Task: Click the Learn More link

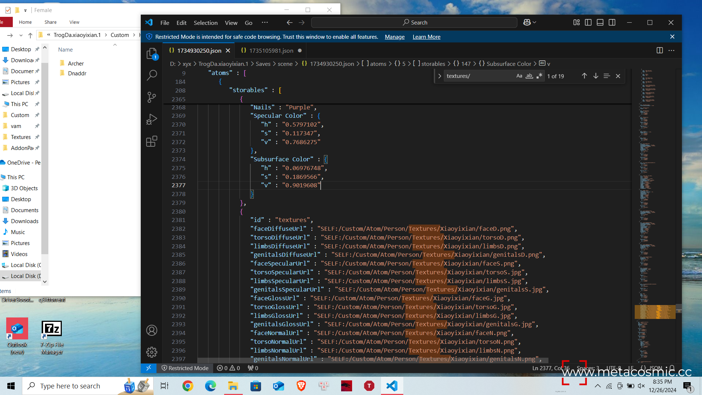Action: [x=426, y=37]
